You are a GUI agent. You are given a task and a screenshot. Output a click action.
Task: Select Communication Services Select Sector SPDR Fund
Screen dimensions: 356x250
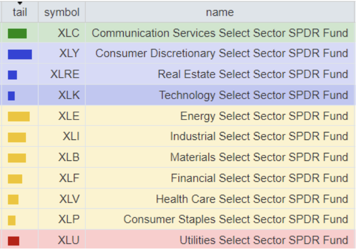[220, 33]
